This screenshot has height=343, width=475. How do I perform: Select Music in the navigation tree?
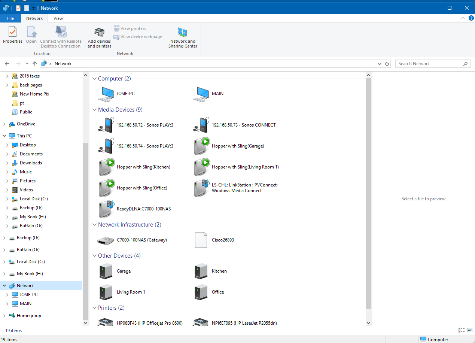pyautogui.click(x=26, y=172)
